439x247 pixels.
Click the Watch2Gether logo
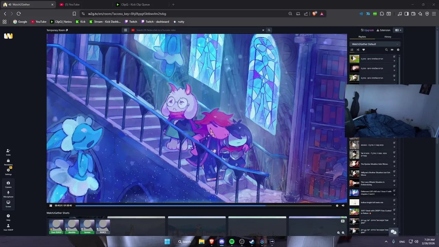pos(8,36)
